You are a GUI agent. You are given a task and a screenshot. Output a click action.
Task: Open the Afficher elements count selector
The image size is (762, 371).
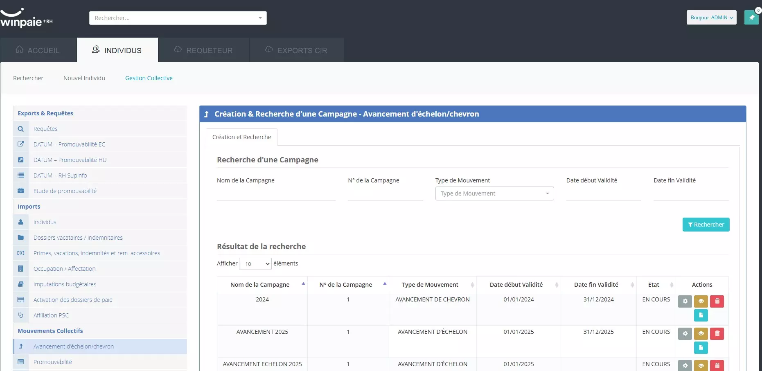click(255, 264)
